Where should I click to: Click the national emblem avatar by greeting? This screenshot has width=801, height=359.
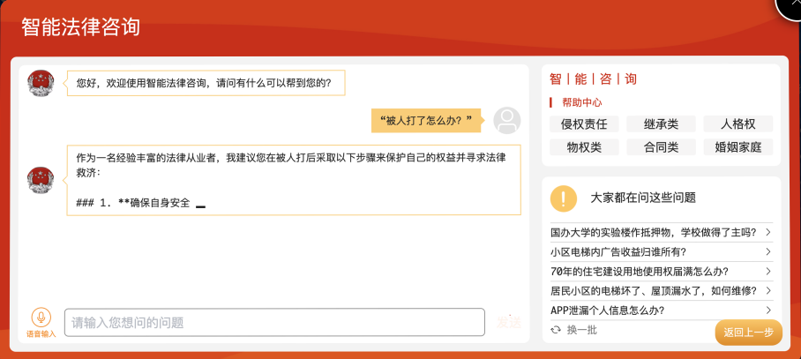(x=41, y=83)
